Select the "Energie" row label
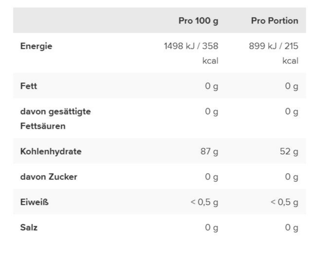The height and width of the screenshot is (256, 327). tap(36, 46)
